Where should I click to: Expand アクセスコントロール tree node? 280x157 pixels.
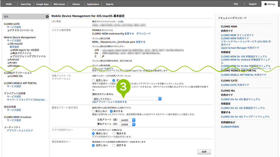point(8,30)
